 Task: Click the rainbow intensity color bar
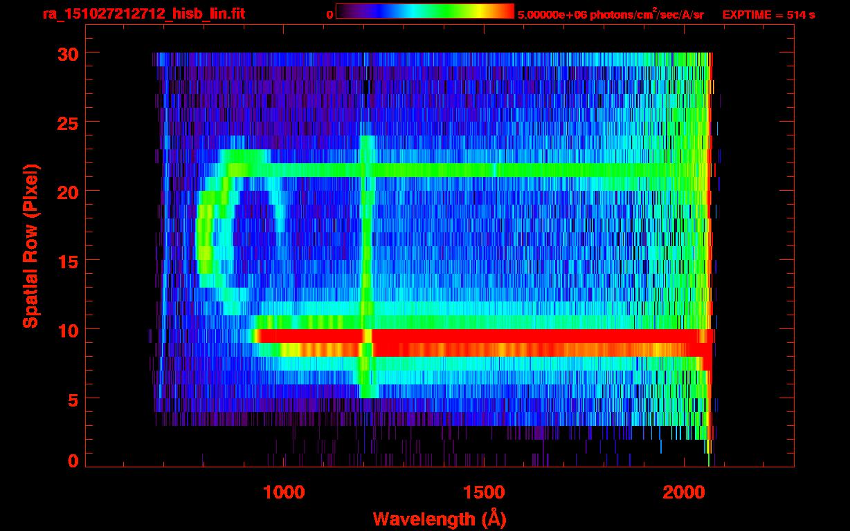425,11
